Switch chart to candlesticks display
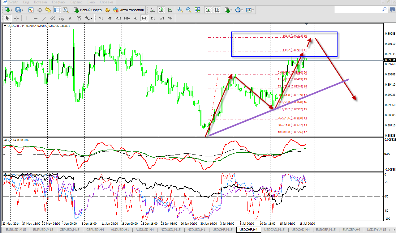396x233 pixels. pos(161,10)
